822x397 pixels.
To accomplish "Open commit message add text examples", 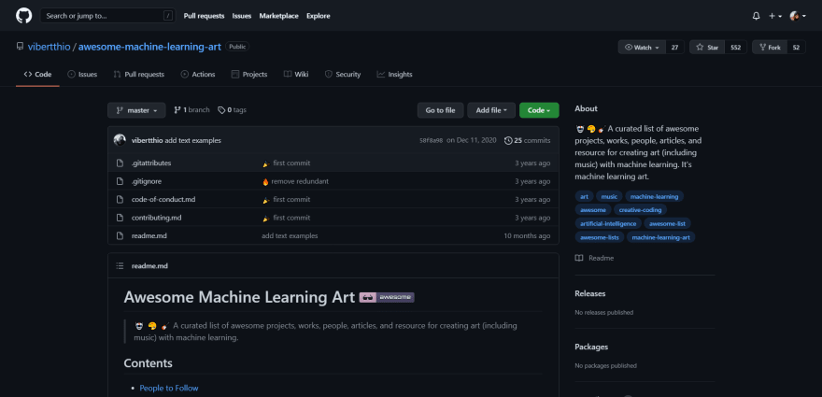I will (x=193, y=140).
